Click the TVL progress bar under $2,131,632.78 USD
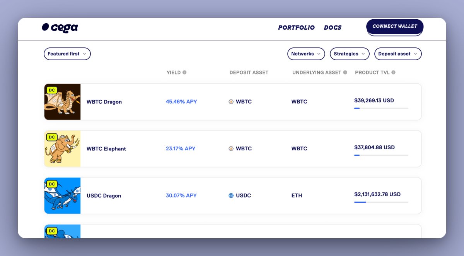The width and height of the screenshot is (464, 256). [381, 202]
